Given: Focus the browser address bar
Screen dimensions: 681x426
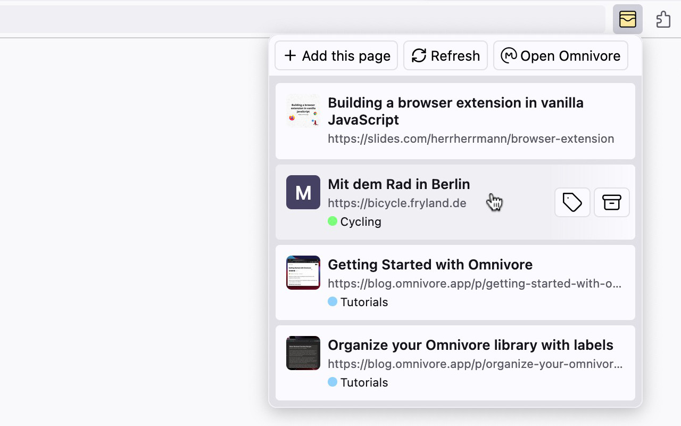Looking at the screenshot, I should pos(298,19).
